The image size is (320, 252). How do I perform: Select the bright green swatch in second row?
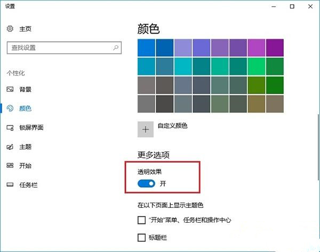[x=256, y=66]
